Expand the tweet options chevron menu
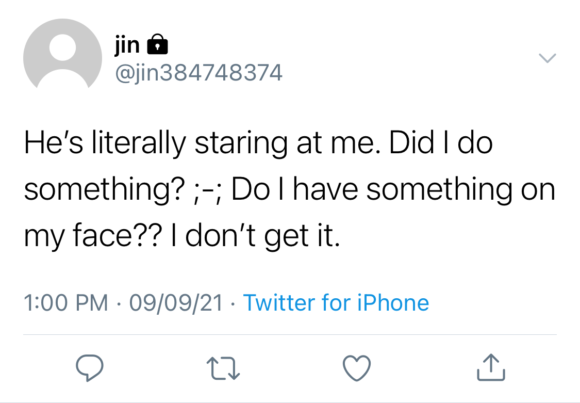 click(x=547, y=58)
